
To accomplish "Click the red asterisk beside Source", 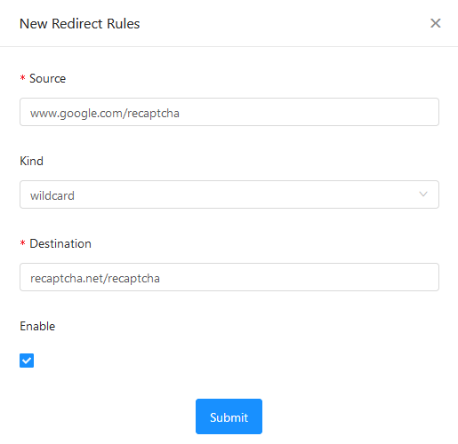I will click(x=22, y=78).
